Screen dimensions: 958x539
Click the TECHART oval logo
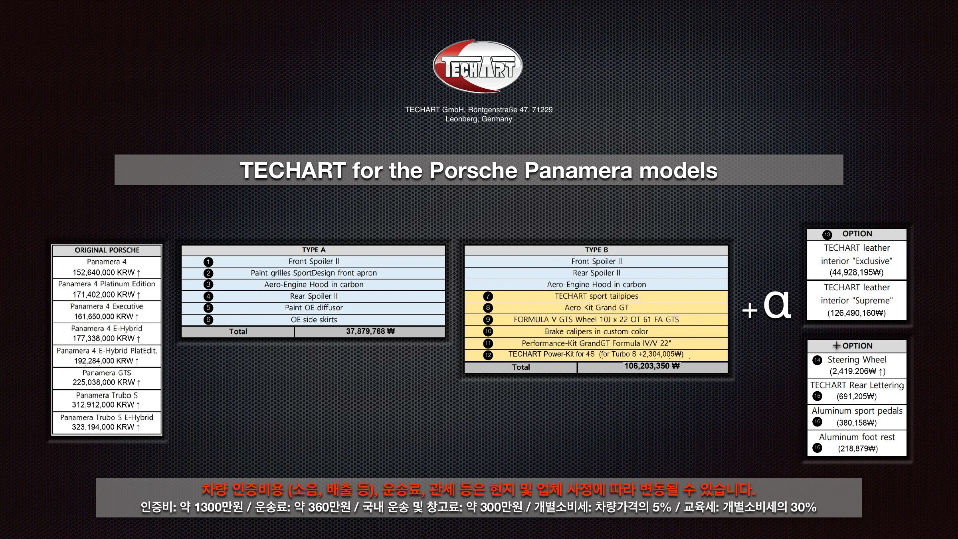pos(478,66)
